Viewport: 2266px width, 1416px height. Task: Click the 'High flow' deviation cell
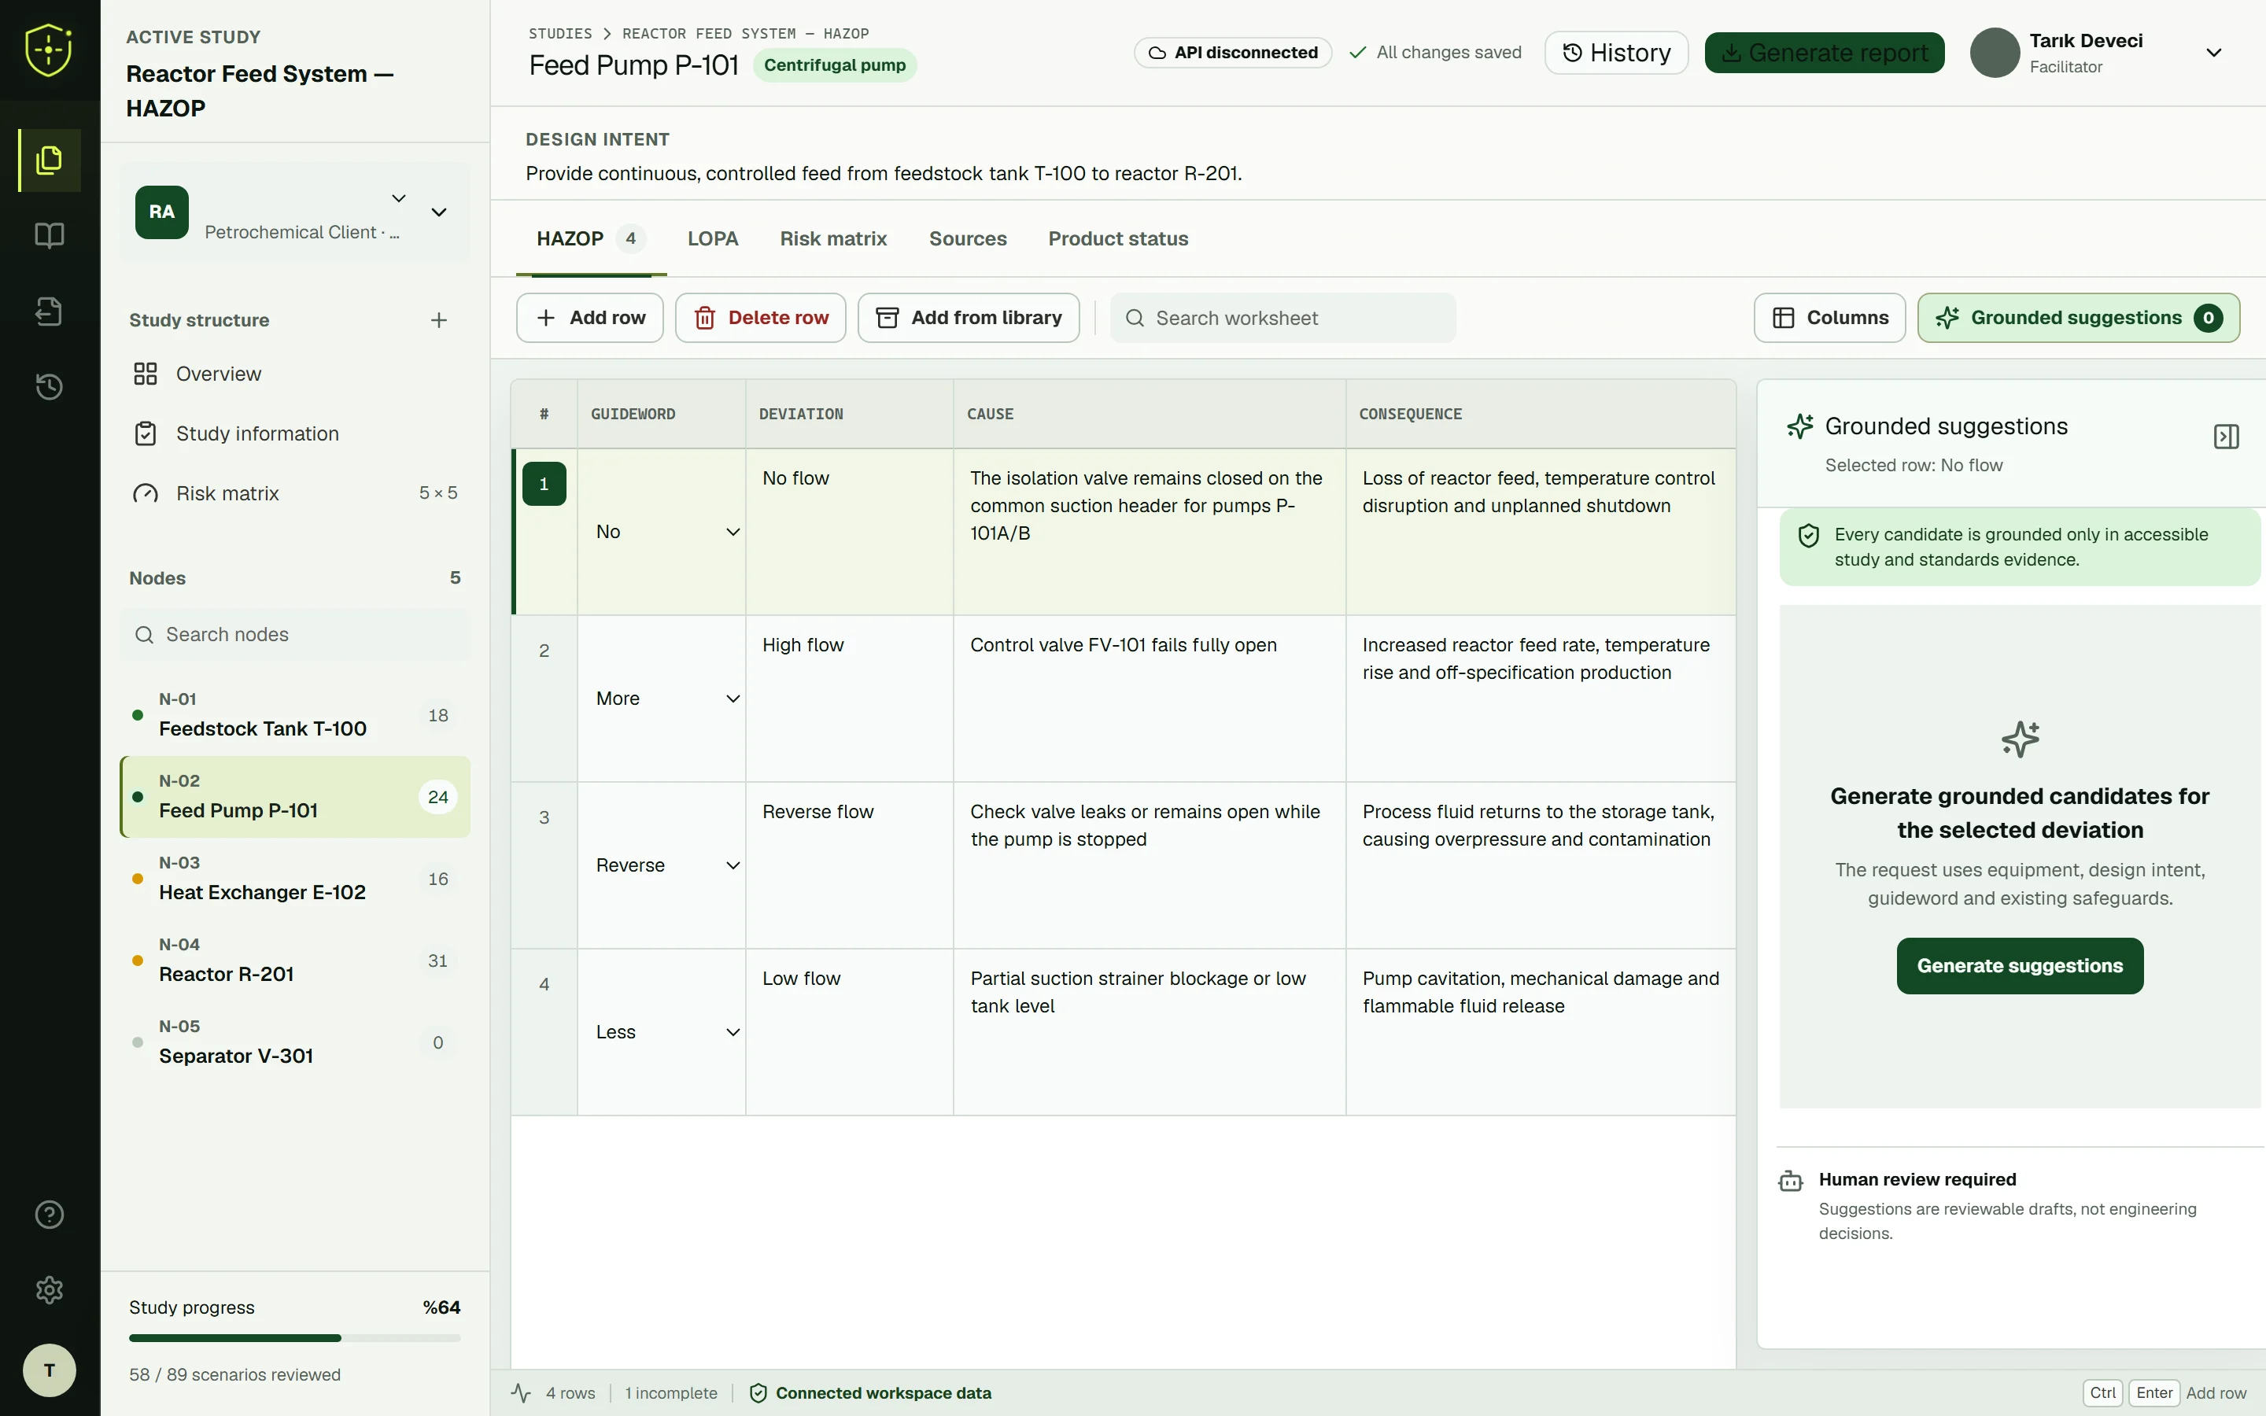point(849,699)
